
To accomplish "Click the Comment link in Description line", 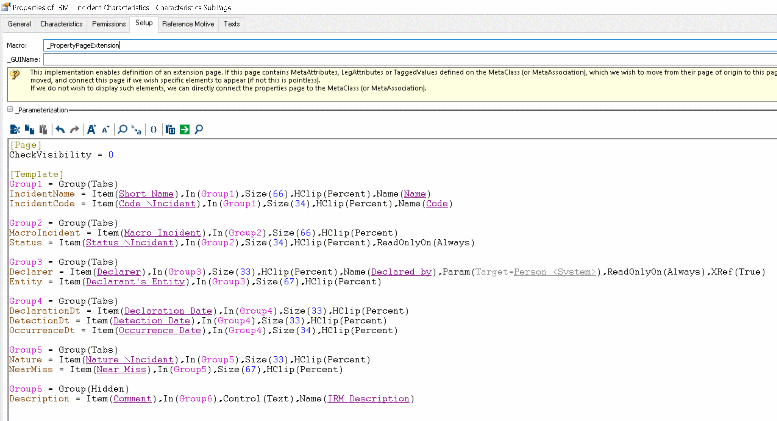I will pos(132,399).
